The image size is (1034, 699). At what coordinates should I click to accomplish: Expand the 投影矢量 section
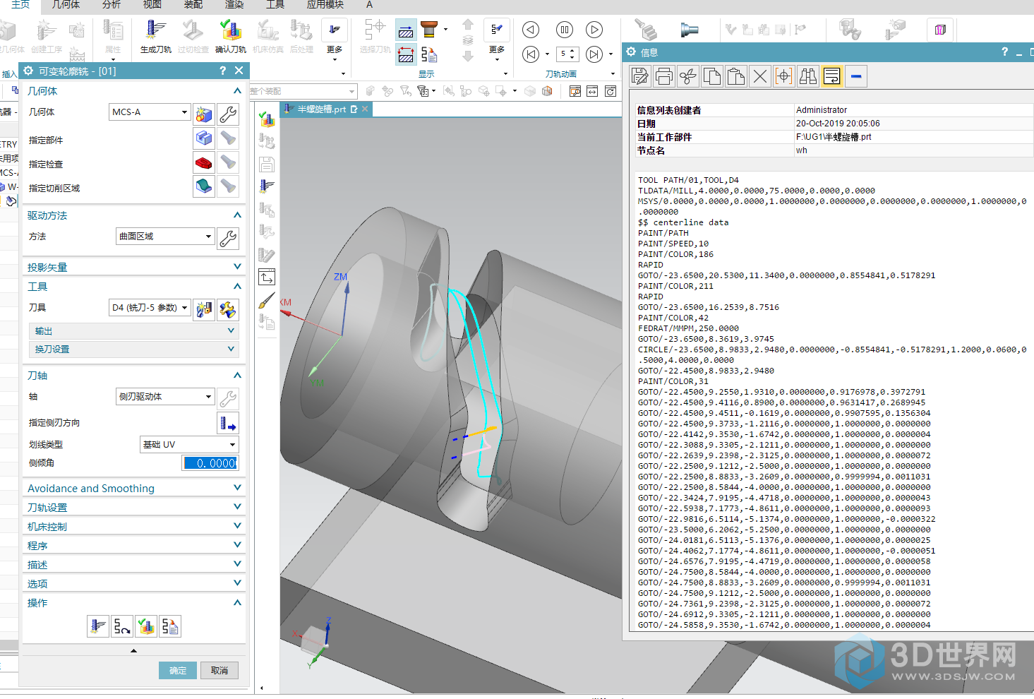click(237, 267)
